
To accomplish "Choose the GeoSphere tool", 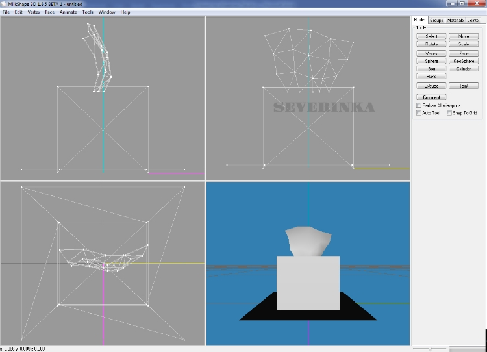I will 463,61.
